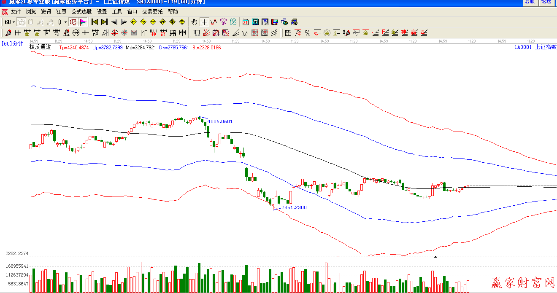Screen dimensions: 557x293
Task: Click the calendar icon showing 21
Action: (246, 22)
